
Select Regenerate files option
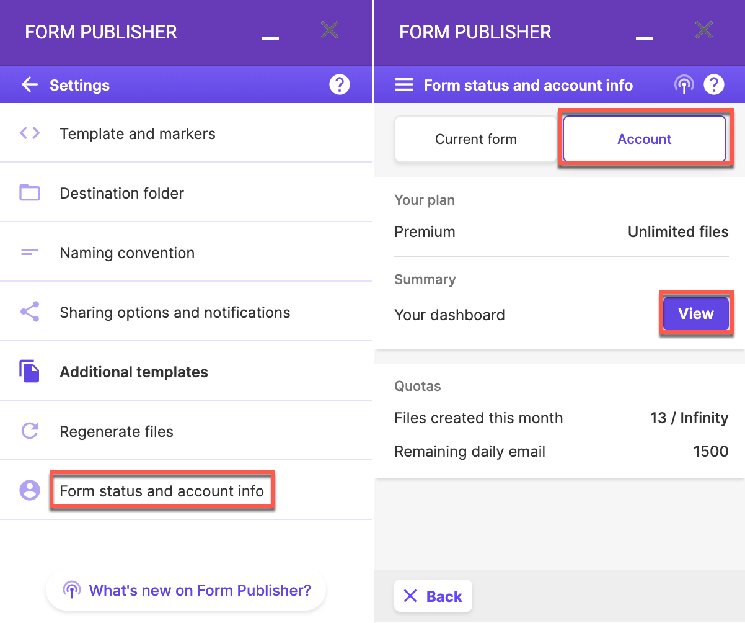tap(186, 431)
